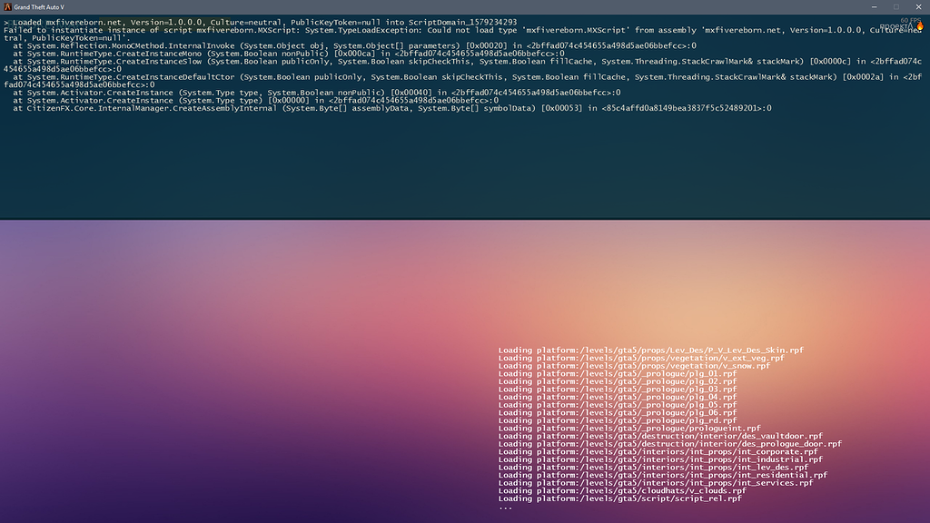Click the fire emoji next to the FPS counter

[920, 25]
